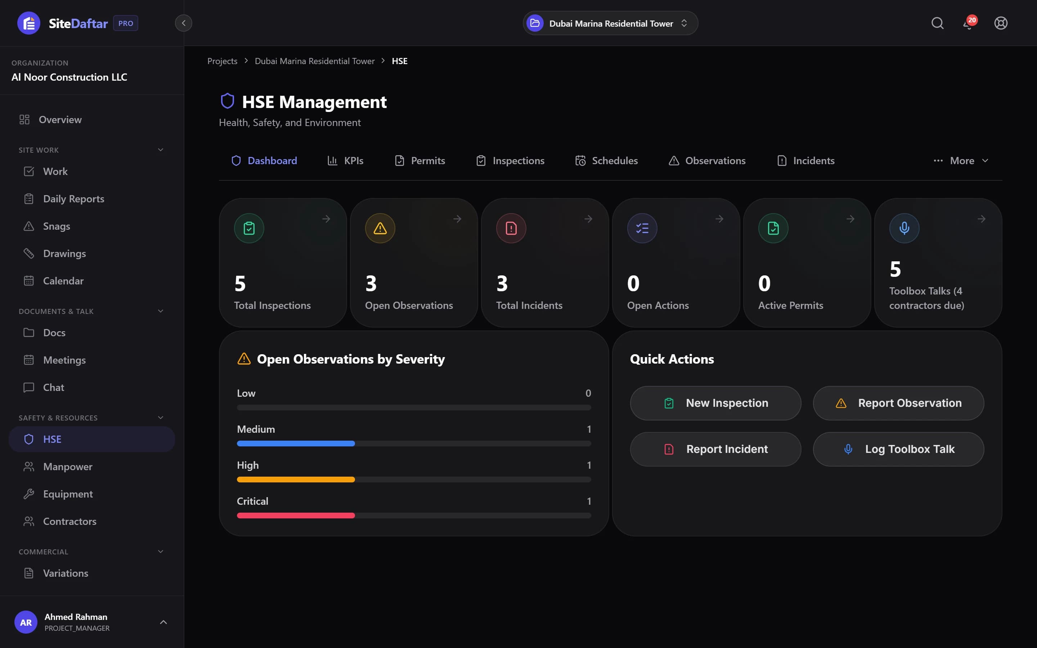This screenshot has width=1037, height=648.
Task: Open Variations in the sidebar
Action: point(92,573)
